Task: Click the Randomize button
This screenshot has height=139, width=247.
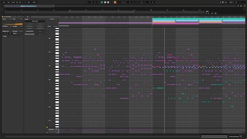Action: click(30, 31)
